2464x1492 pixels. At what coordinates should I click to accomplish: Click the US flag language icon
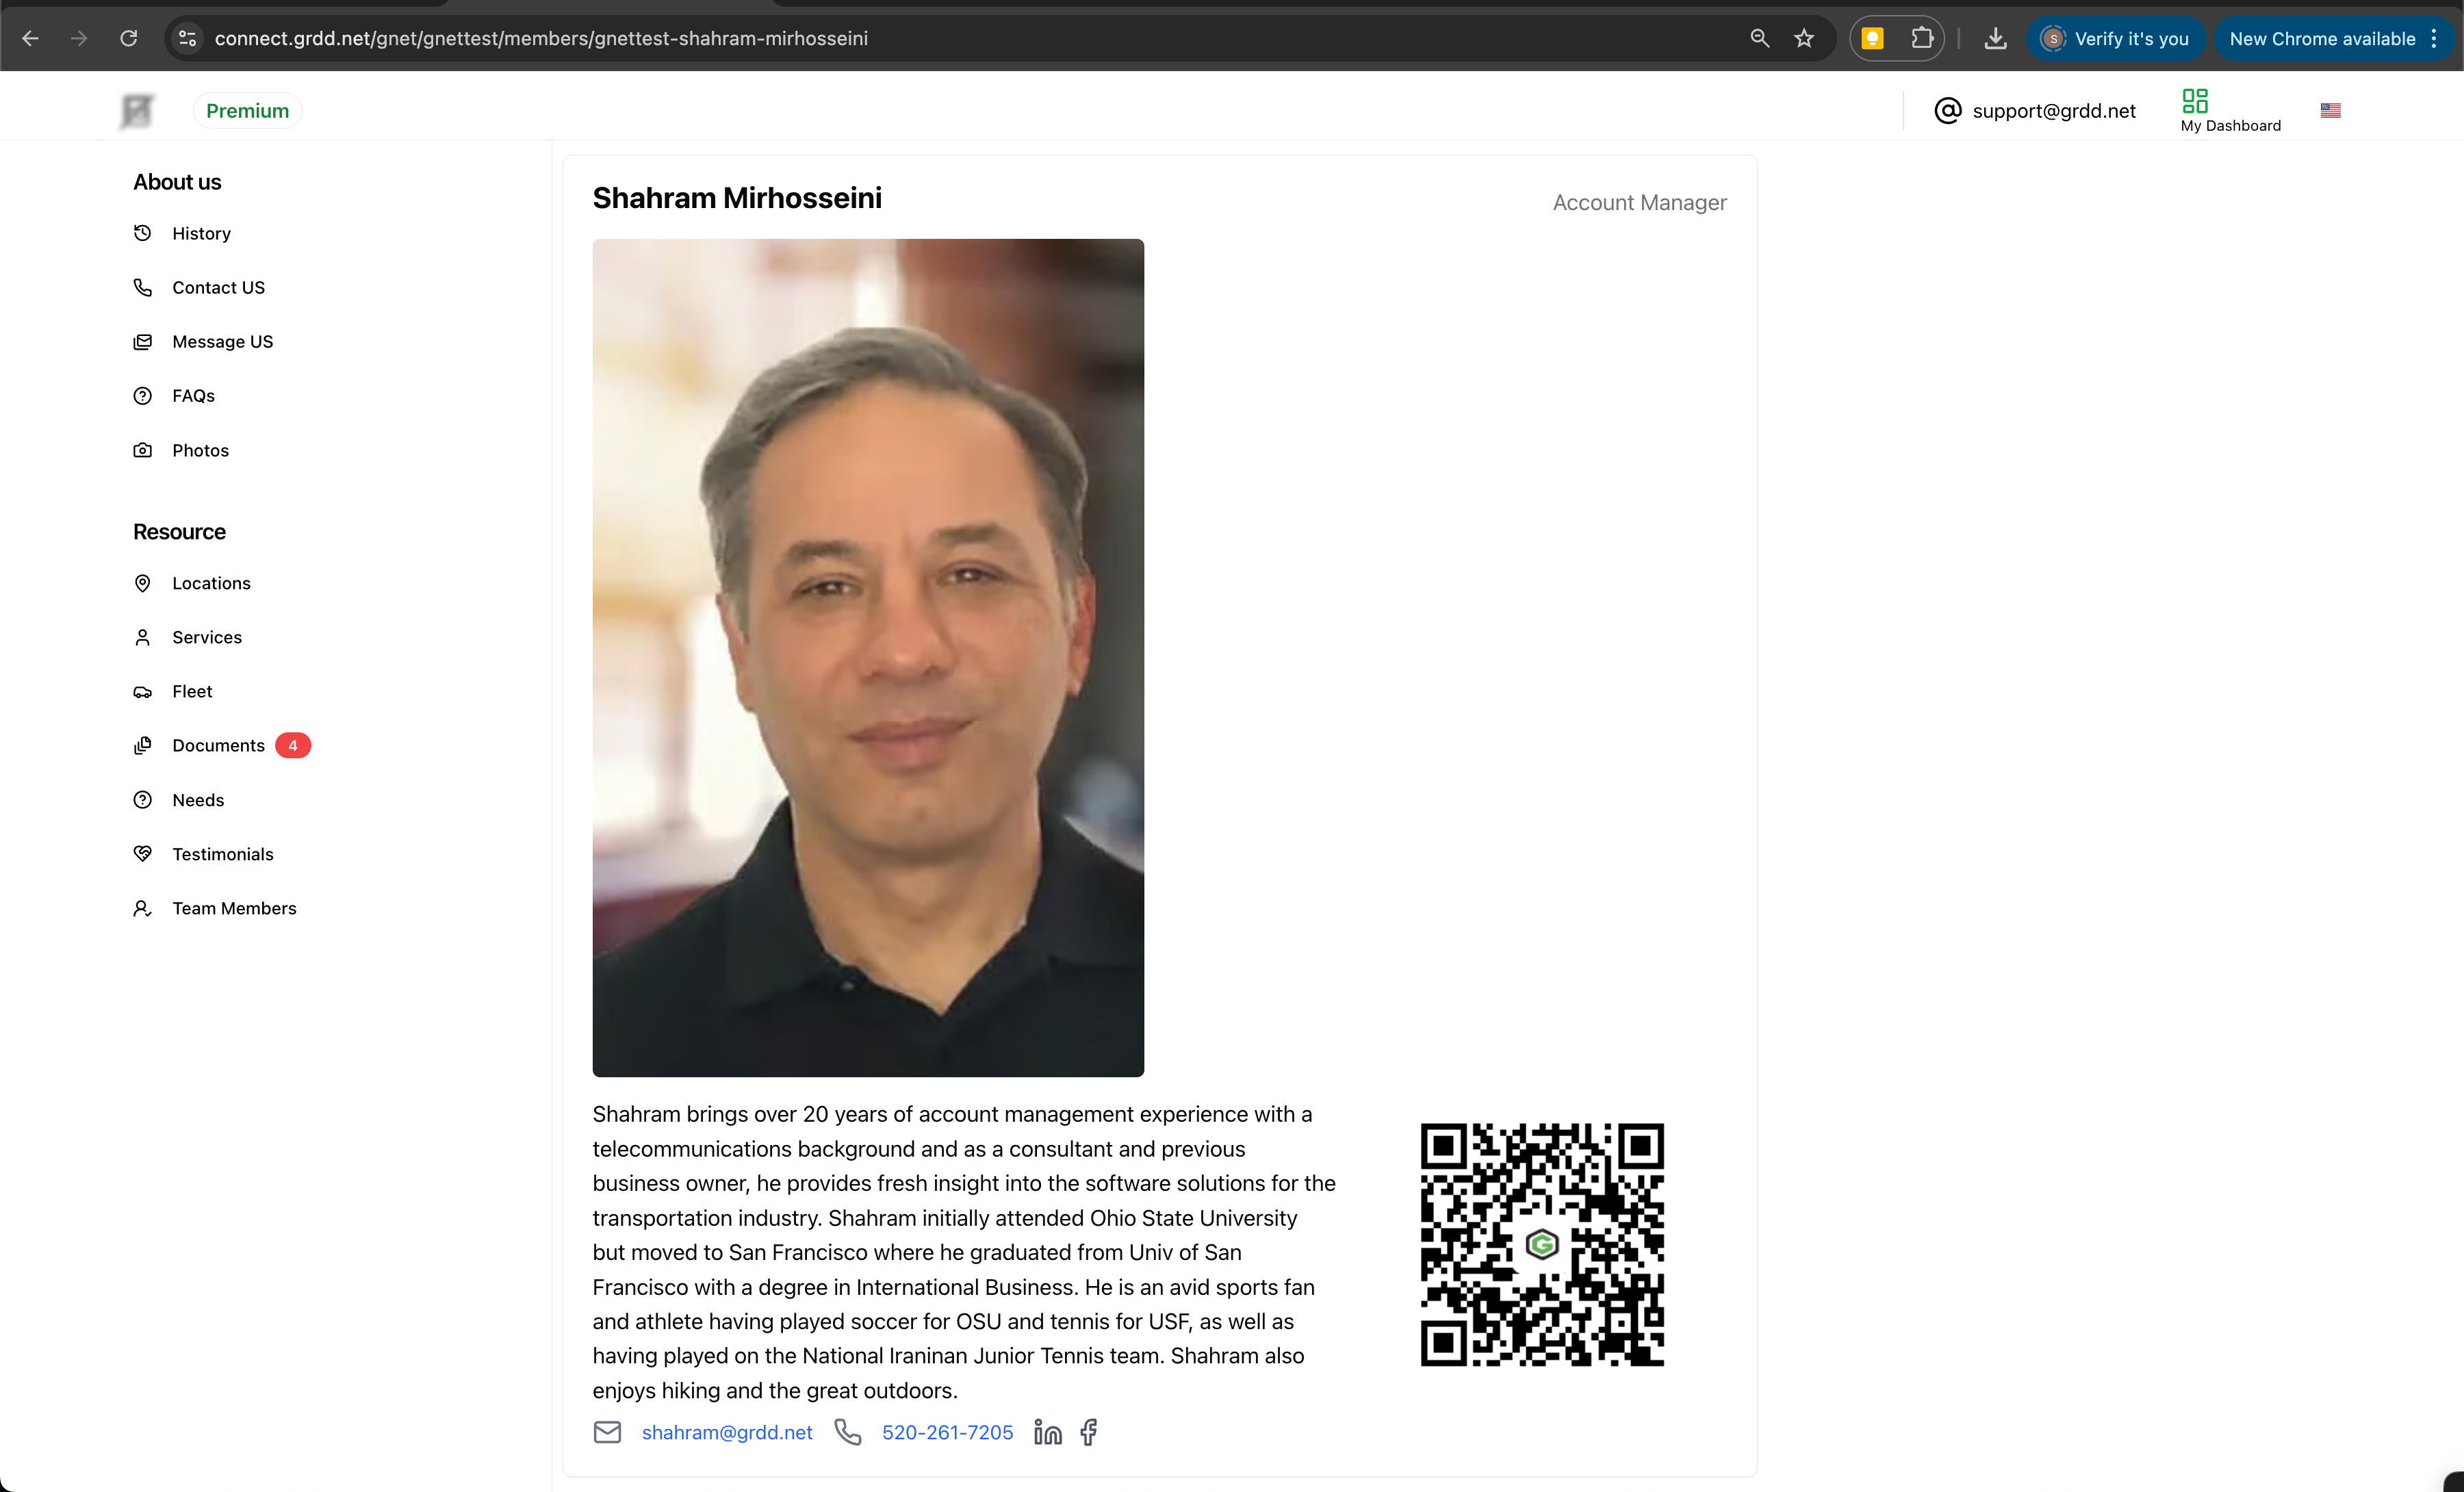pyautogui.click(x=2330, y=110)
